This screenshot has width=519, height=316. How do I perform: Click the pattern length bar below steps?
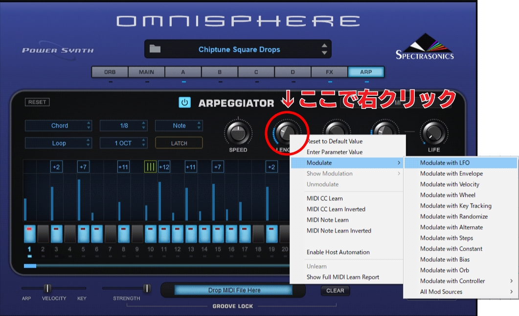tap(156, 266)
